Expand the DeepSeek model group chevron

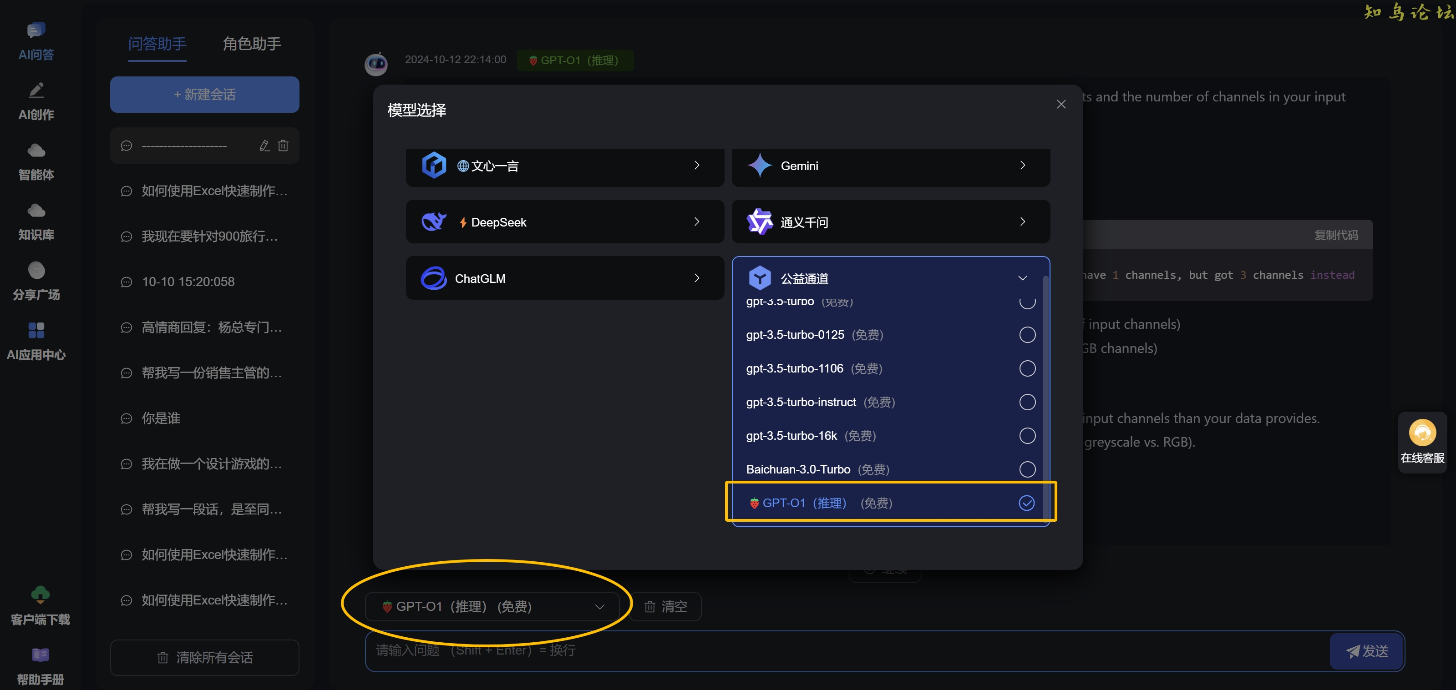pyautogui.click(x=696, y=222)
